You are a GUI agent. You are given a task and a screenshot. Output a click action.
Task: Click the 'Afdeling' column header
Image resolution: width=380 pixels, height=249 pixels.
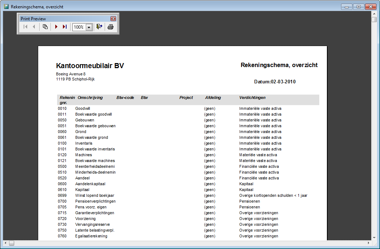coord(213,97)
